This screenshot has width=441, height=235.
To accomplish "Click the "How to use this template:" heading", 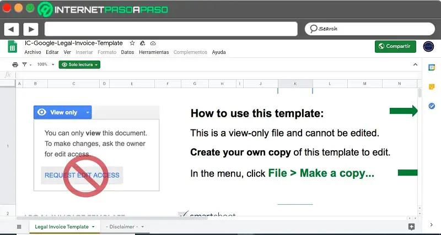I will click(257, 113).
